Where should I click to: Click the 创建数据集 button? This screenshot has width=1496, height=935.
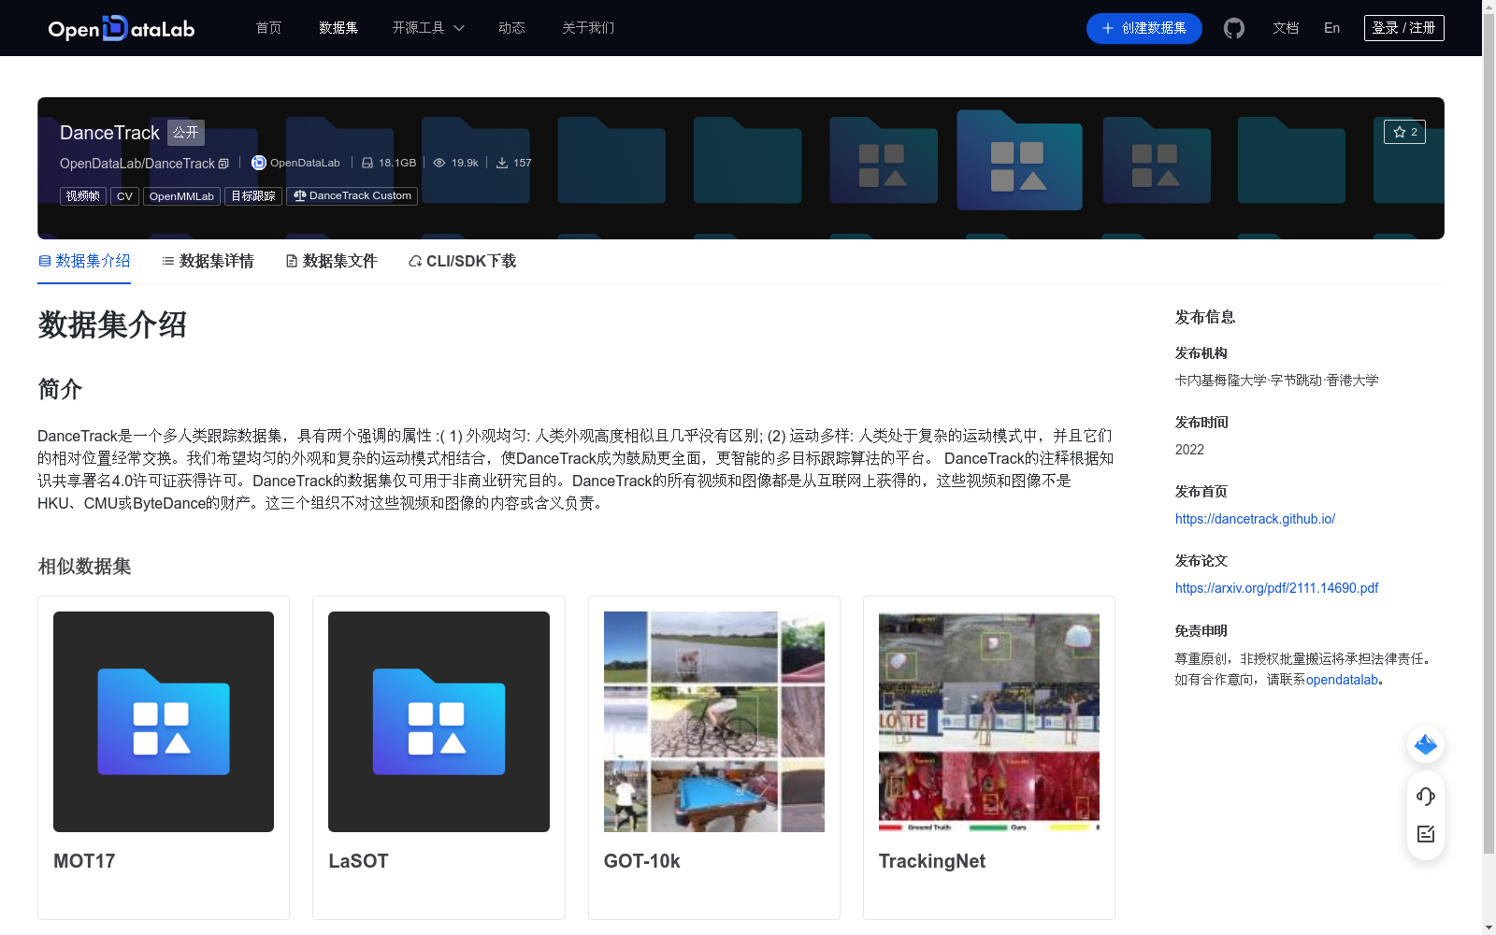(x=1144, y=28)
